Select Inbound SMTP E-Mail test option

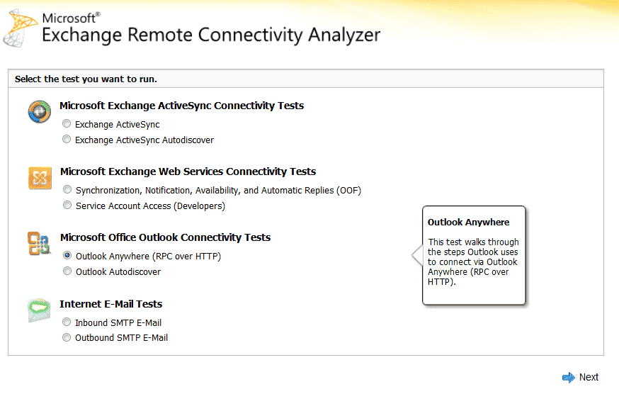tap(67, 322)
